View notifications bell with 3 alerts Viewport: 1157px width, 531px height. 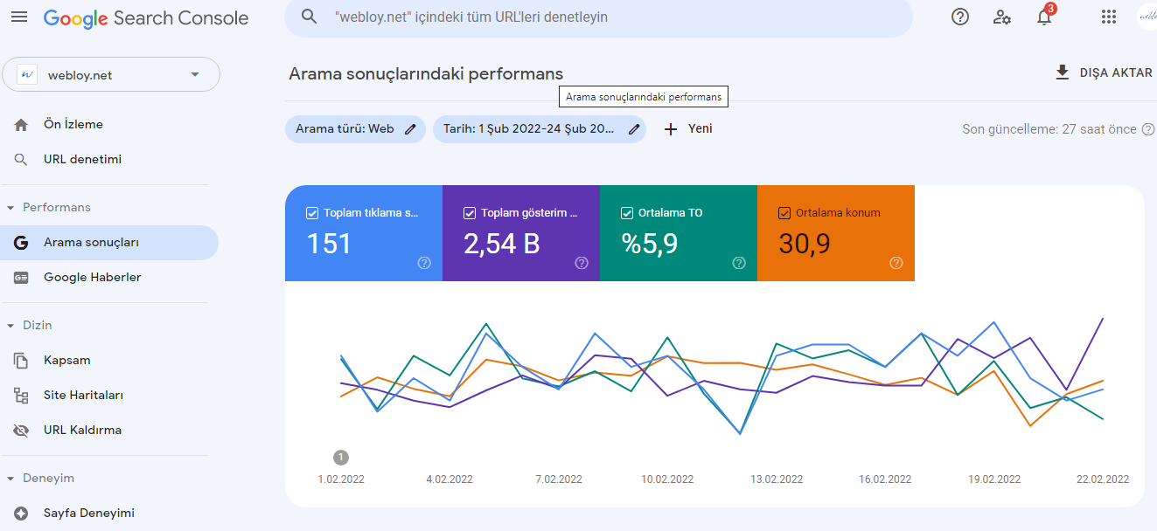tap(1044, 16)
